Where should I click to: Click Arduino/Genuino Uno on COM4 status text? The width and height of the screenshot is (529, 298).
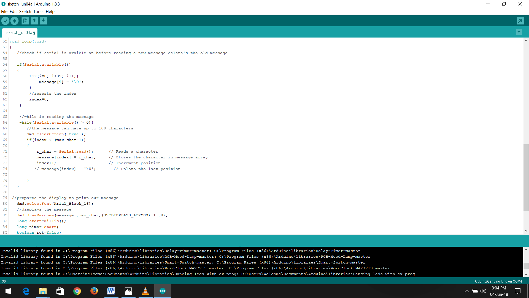coord(498,281)
